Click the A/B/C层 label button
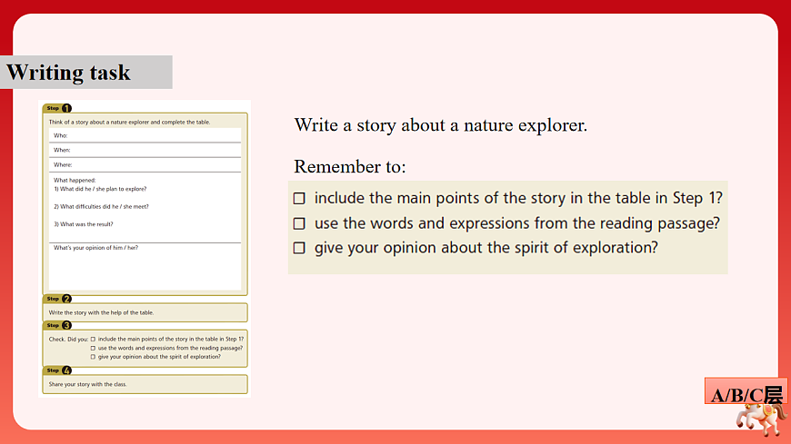The image size is (791, 444). pos(746,395)
